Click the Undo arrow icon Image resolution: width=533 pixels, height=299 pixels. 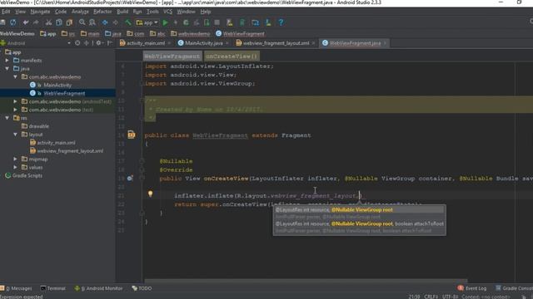tap(26, 22)
